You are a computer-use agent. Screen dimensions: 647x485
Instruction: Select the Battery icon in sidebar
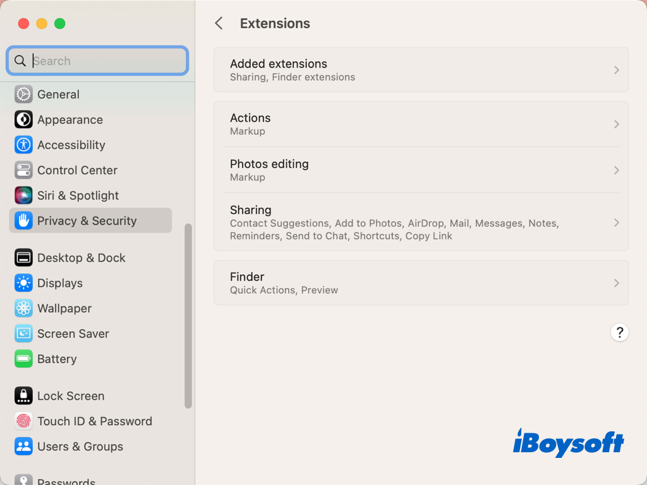(x=23, y=359)
